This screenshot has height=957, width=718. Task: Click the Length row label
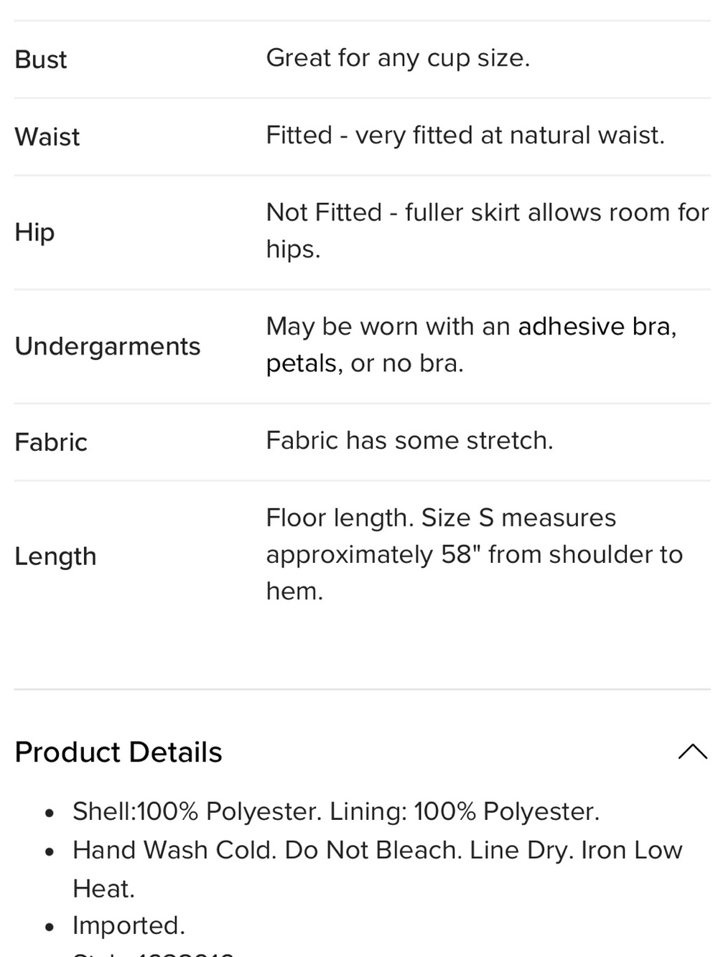click(x=55, y=556)
